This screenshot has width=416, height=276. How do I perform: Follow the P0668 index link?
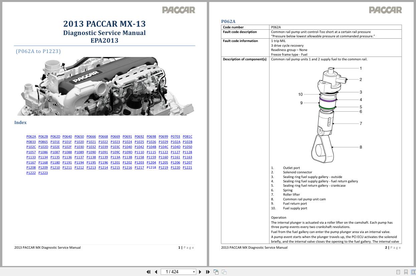pyautogui.click(x=103, y=137)
